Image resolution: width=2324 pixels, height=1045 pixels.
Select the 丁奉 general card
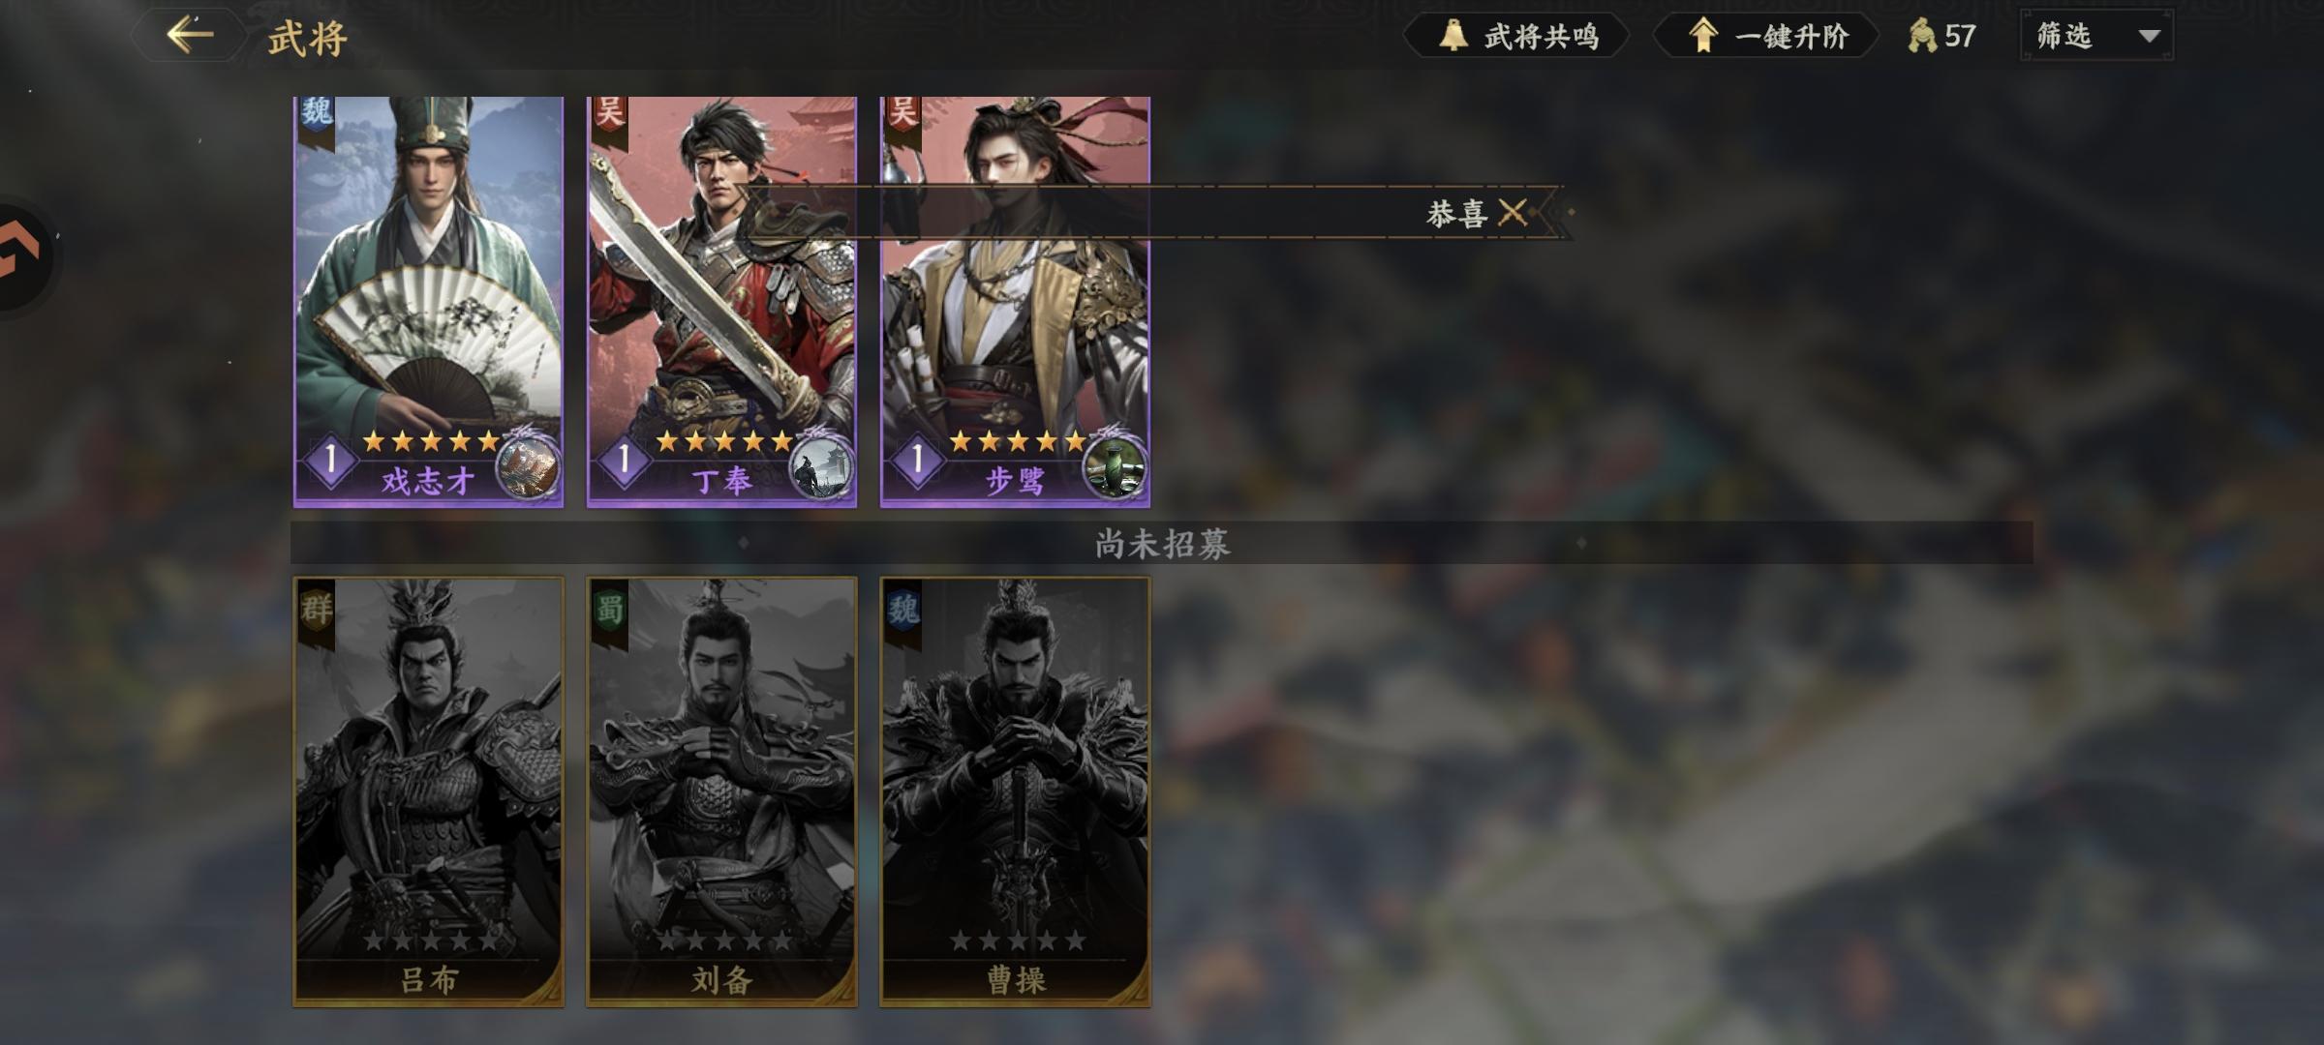click(721, 301)
